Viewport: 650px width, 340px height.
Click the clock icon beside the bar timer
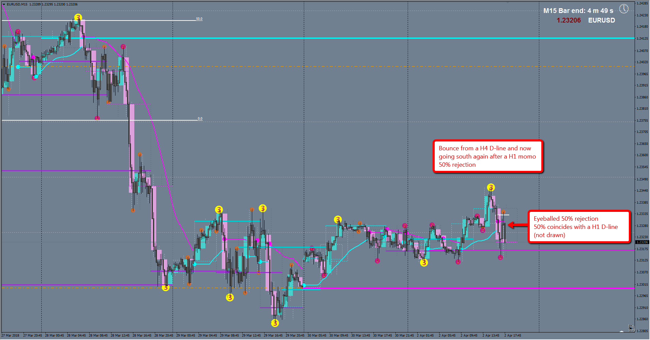(x=624, y=9)
